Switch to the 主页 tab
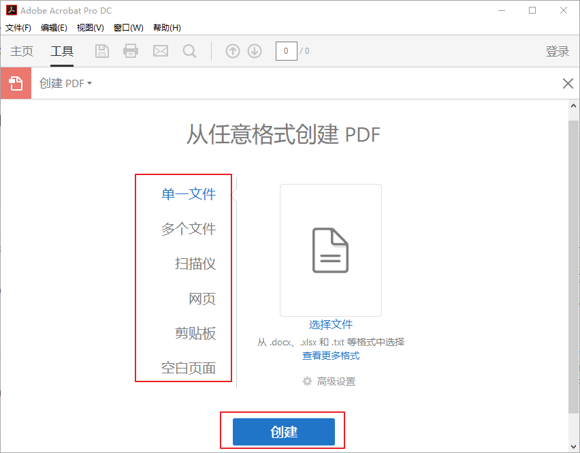The width and height of the screenshot is (580, 453). [x=22, y=51]
